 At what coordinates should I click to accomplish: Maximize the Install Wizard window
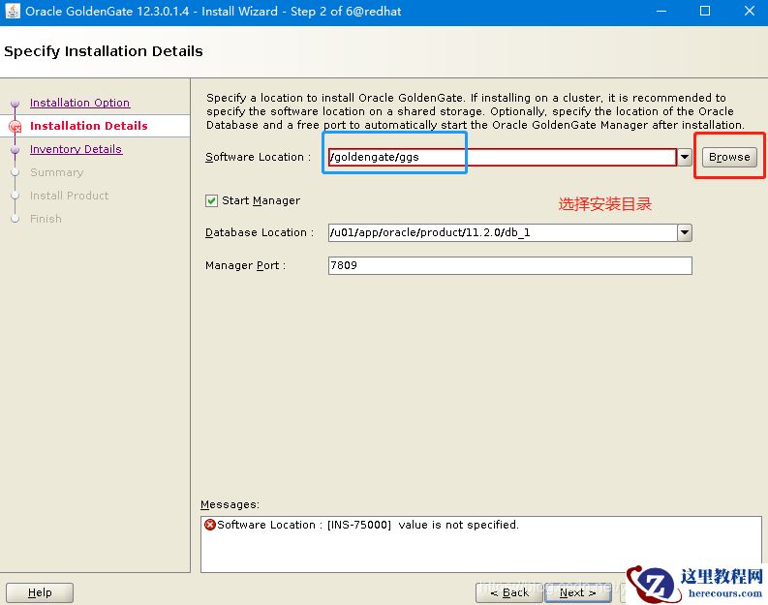point(705,11)
